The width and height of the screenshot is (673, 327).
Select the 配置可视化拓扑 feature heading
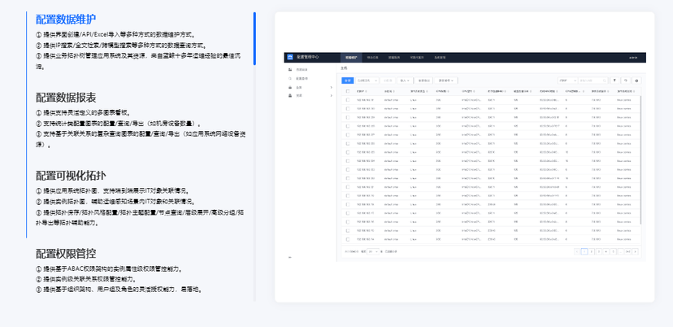pos(71,176)
